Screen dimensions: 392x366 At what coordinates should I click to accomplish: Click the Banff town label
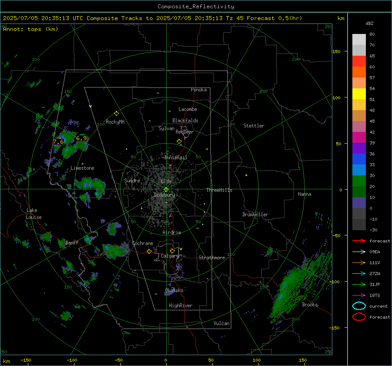click(72, 242)
